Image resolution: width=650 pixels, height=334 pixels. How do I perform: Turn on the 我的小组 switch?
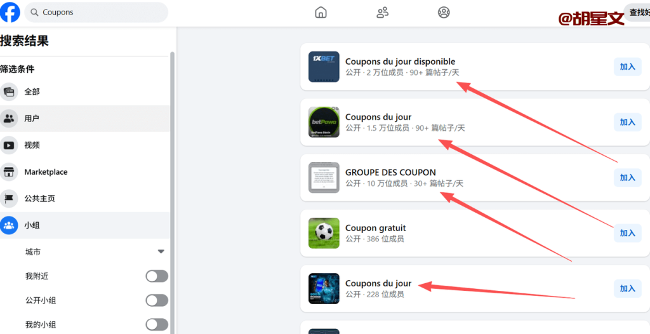tap(157, 324)
